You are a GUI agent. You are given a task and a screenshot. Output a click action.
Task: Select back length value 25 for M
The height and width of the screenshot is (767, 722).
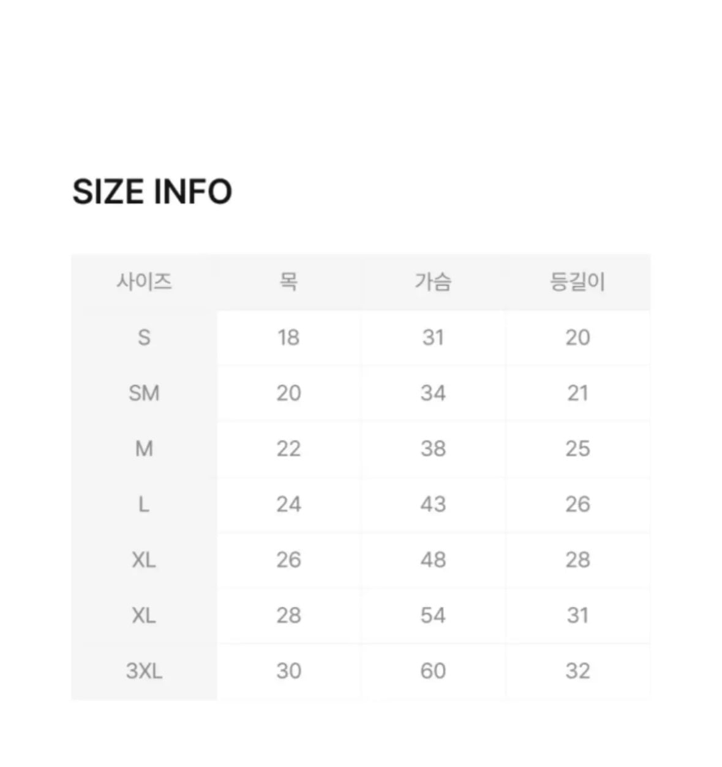(x=577, y=449)
